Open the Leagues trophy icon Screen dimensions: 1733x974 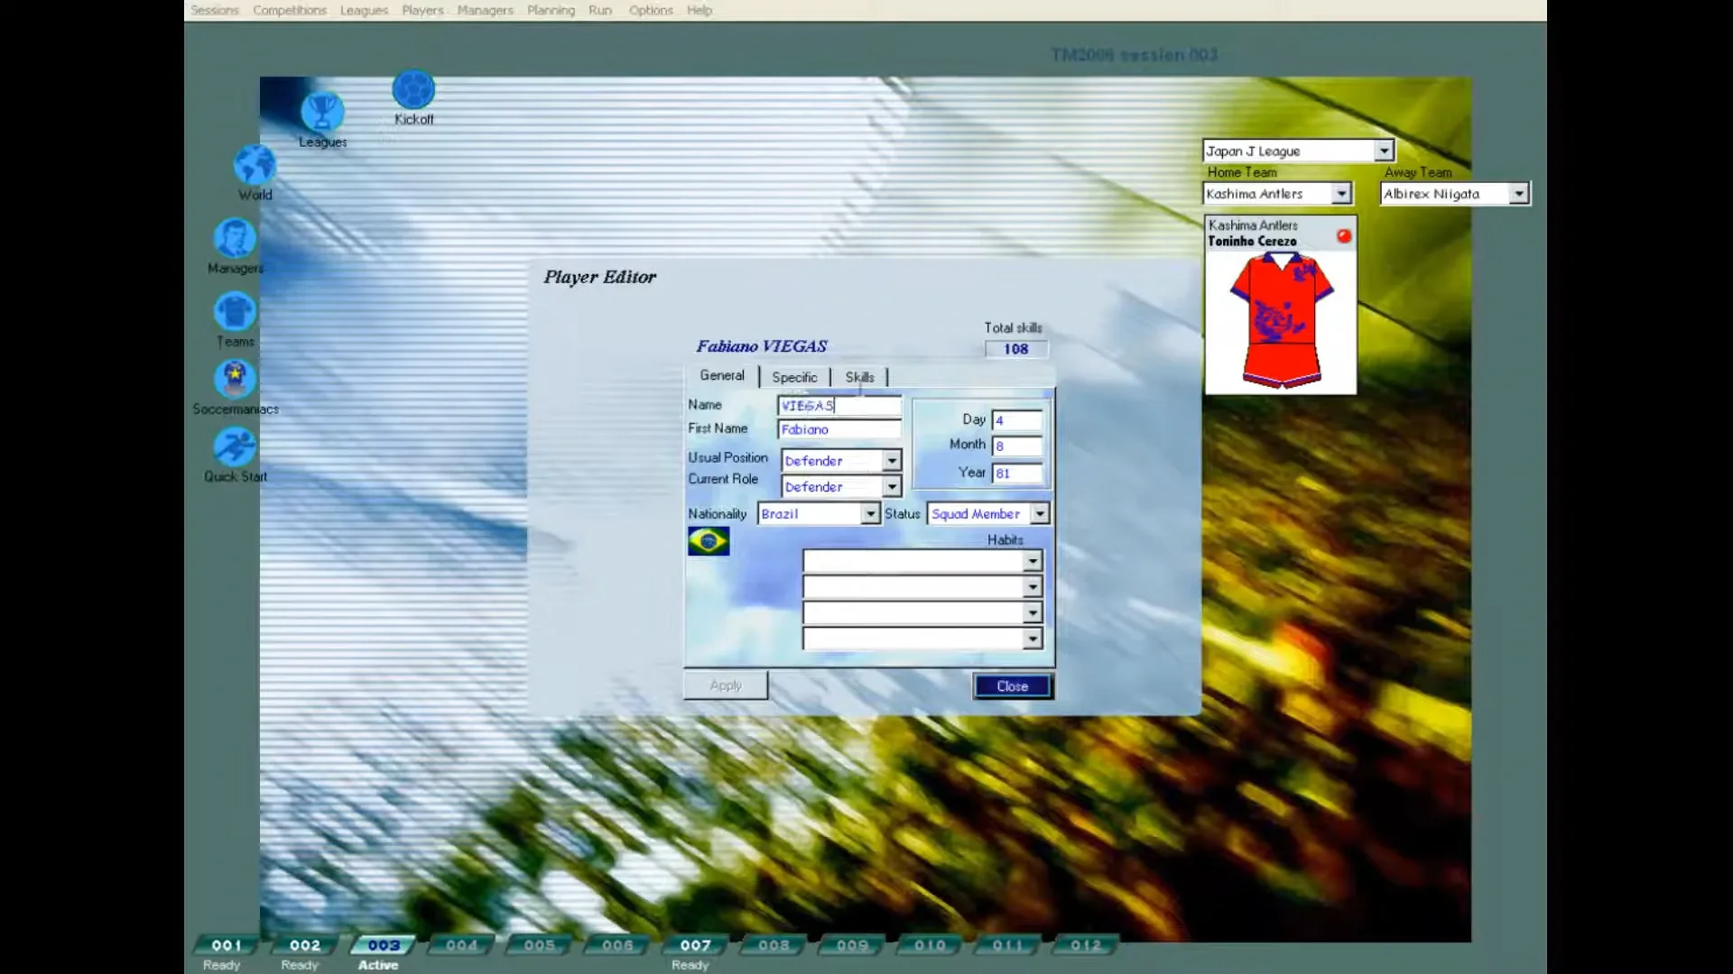pyautogui.click(x=322, y=113)
